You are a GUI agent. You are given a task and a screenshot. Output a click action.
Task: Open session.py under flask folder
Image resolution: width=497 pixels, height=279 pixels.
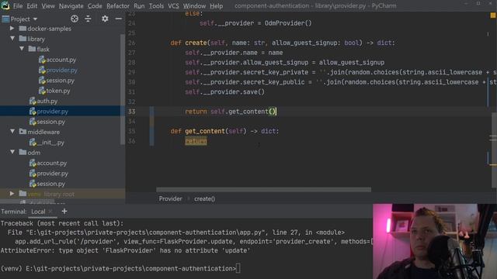(x=61, y=81)
